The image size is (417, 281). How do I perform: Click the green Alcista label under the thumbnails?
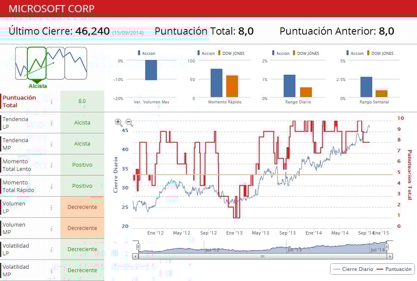tap(38, 86)
